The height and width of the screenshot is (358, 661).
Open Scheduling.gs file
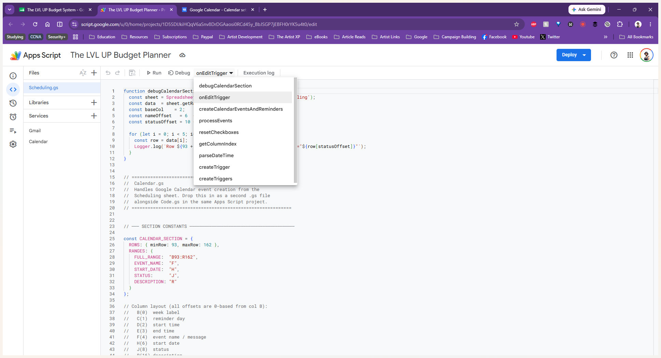62,88
